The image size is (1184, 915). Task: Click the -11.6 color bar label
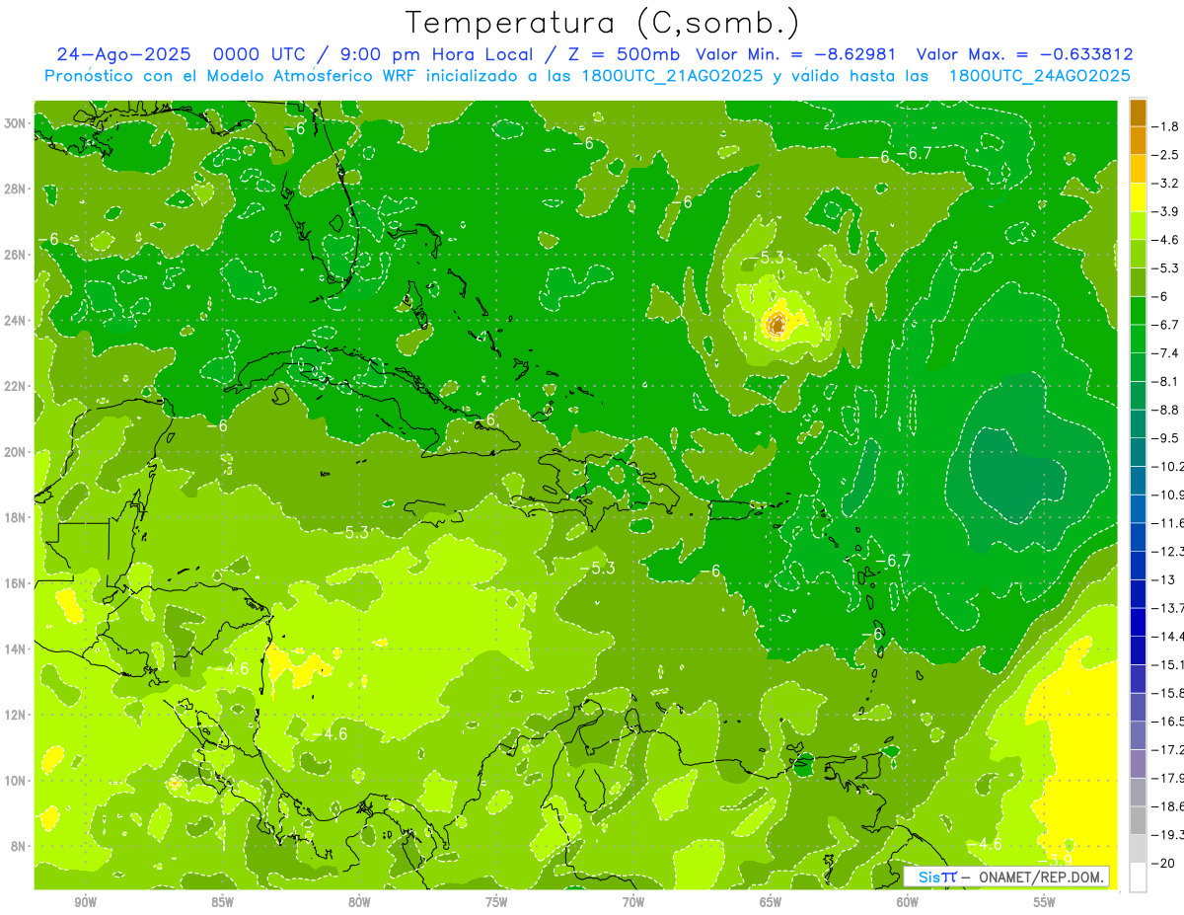[x=1168, y=522]
